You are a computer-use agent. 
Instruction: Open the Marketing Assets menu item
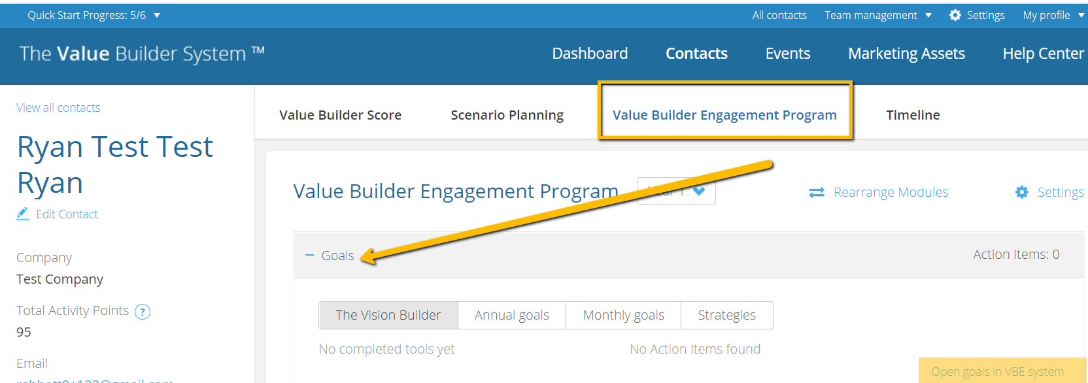pyautogui.click(x=906, y=54)
